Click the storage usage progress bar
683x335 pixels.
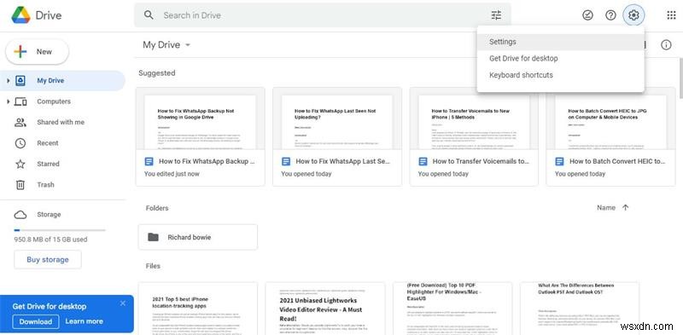click(60, 229)
